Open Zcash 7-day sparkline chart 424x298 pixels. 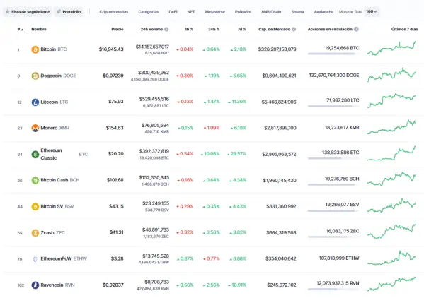pyautogui.click(x=391, y=232)
